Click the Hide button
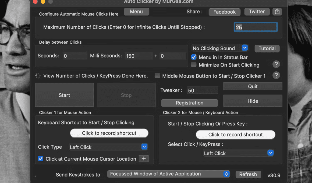The width and height of the screenshot is (312, 183). tap(253, 101)
